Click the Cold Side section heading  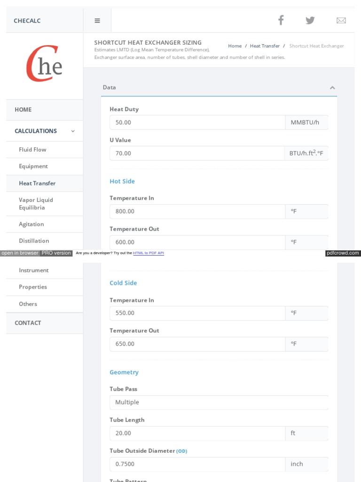pos(123,283)
